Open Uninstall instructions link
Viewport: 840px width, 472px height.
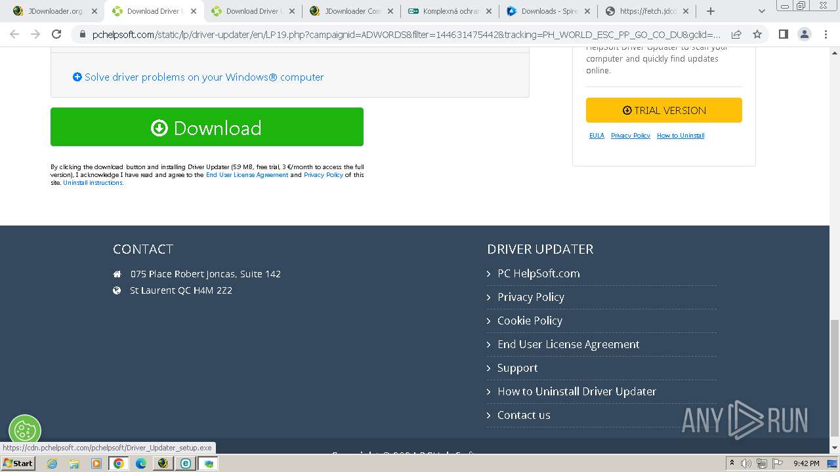[x=93, y=183]
